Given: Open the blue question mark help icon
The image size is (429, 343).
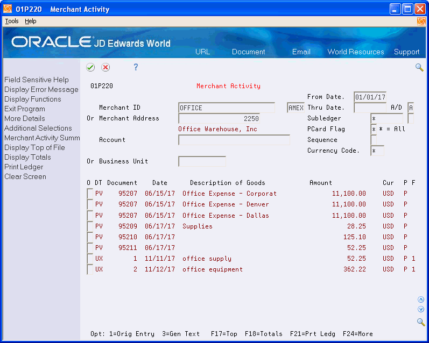Looking at the screenshot, I should [136, 67].
